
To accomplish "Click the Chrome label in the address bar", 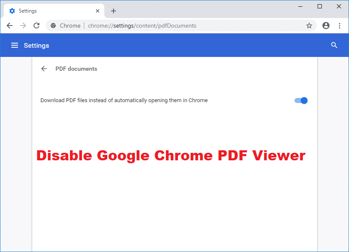I will pyautogui.click(x=70, y=26).
